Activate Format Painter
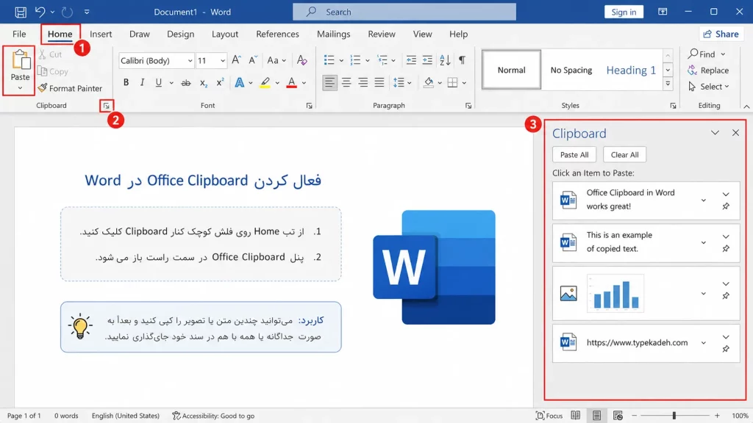The image size is (753, 423). (x=70, y=88)
